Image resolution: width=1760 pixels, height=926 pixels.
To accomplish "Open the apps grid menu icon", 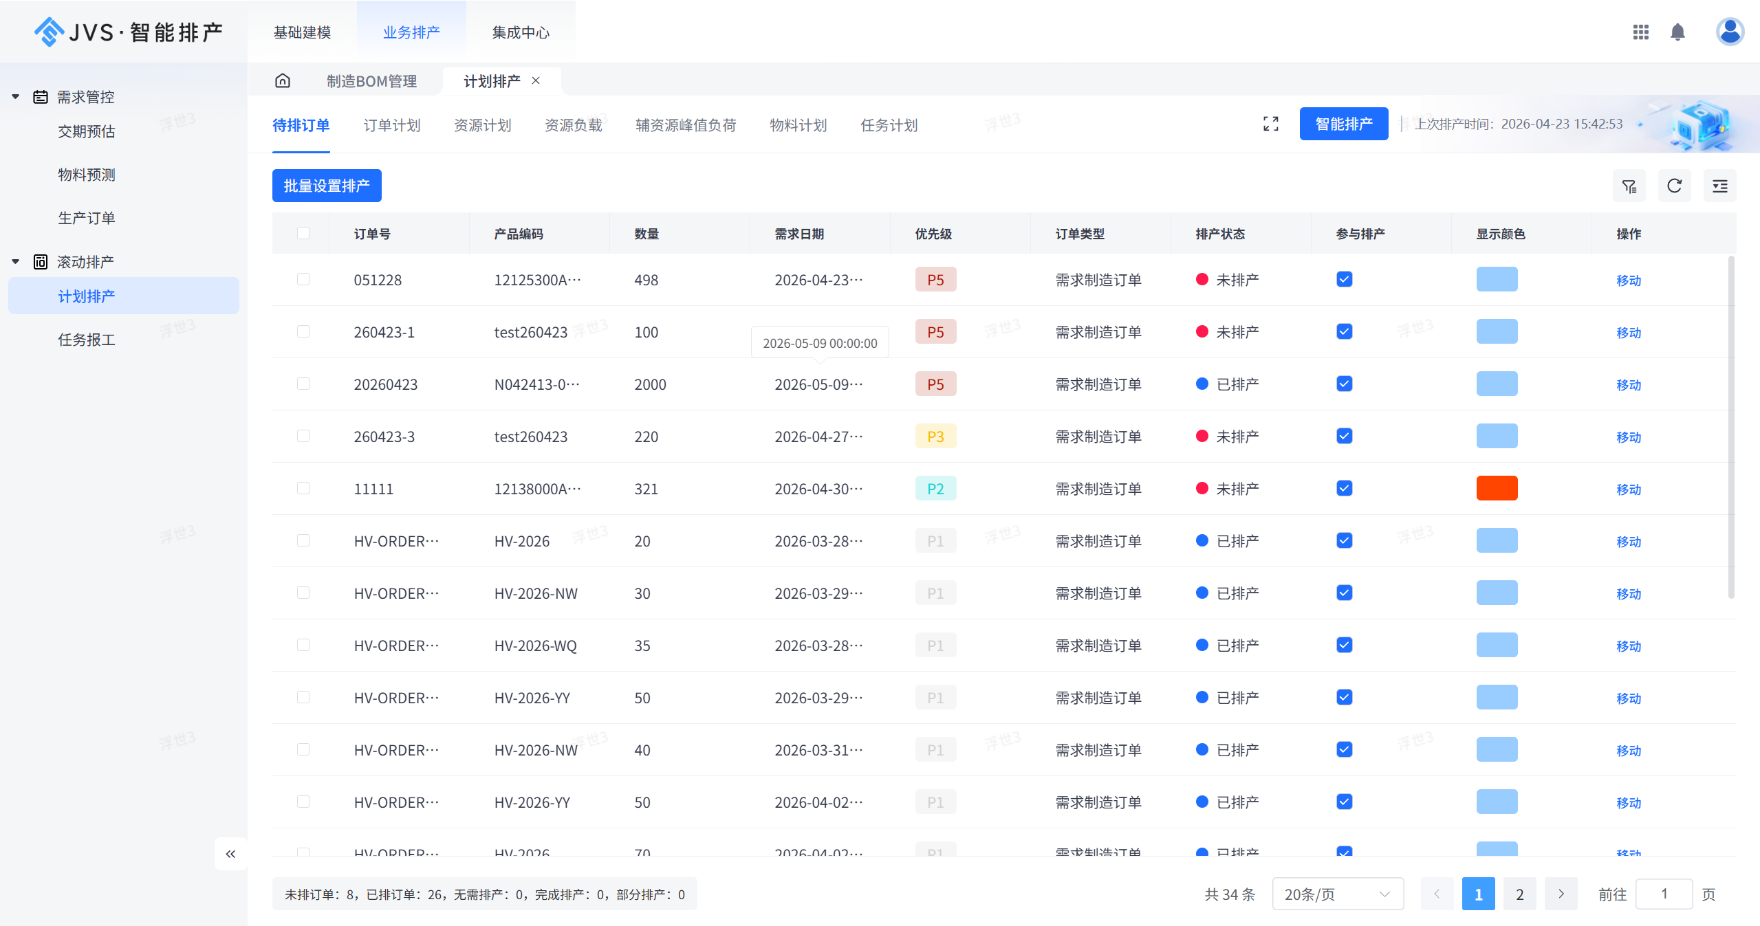I will click(x=1640, y=32).
